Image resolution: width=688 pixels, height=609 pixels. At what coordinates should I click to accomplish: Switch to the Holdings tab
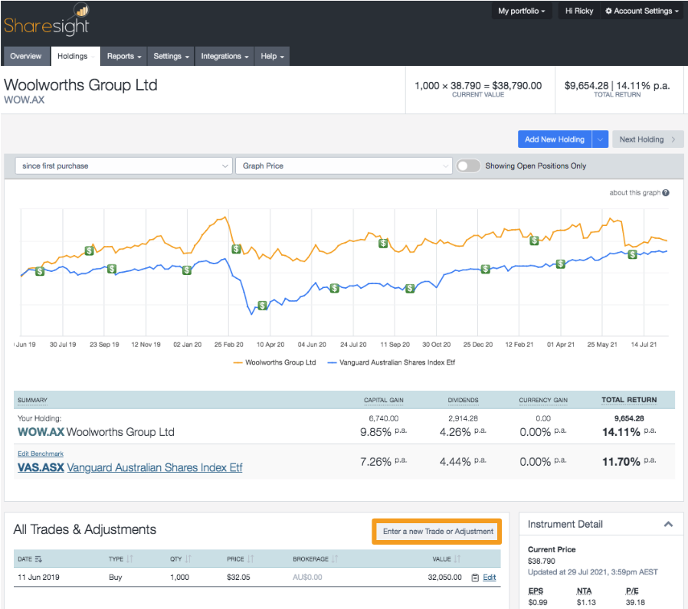(76, 56)
